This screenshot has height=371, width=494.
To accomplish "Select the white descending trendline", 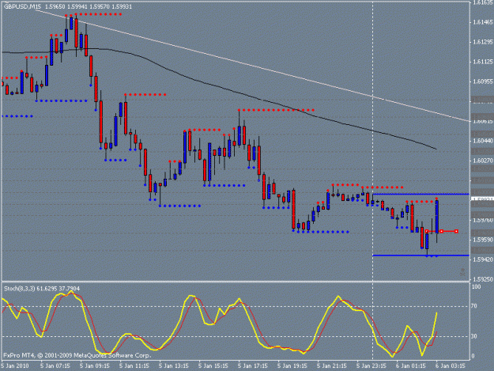I will (252, 65).
